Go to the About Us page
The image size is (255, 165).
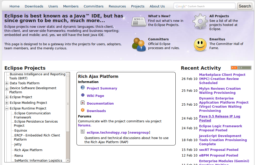tap(157, 6)
